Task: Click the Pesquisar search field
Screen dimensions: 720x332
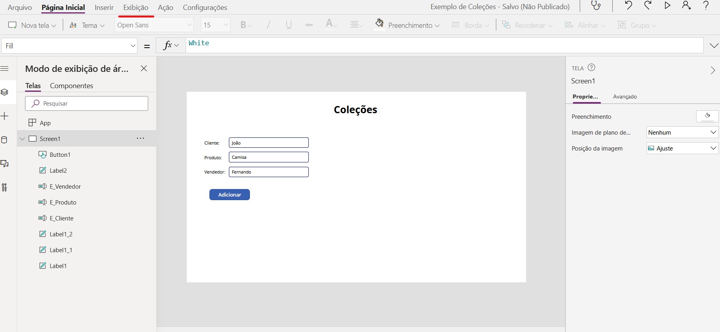Action: 87,103
